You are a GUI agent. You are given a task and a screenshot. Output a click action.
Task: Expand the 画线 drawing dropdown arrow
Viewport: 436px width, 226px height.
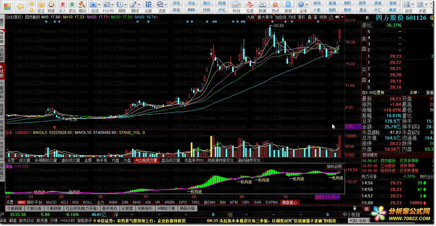[x=139, y=5]
